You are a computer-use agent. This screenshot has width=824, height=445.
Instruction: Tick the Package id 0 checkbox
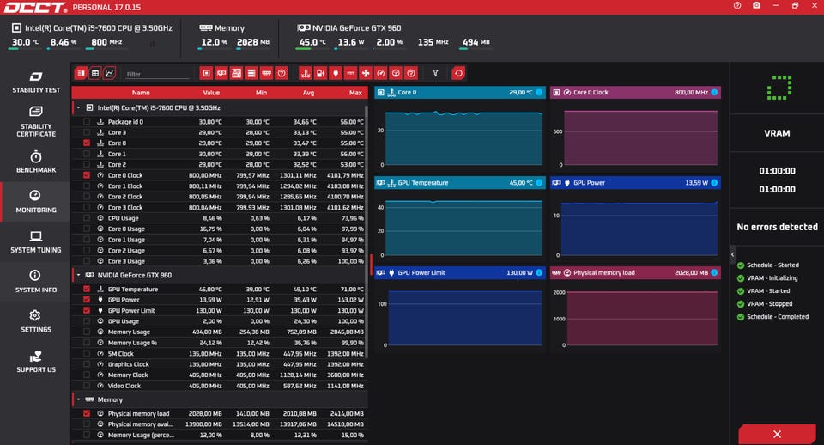86,121
